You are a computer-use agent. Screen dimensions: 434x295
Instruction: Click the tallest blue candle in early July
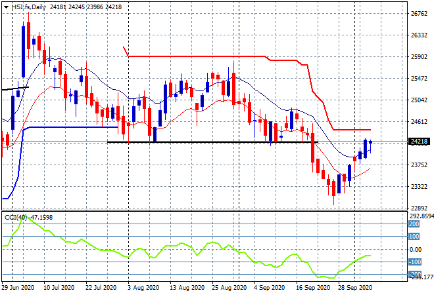tap(23, 52)
